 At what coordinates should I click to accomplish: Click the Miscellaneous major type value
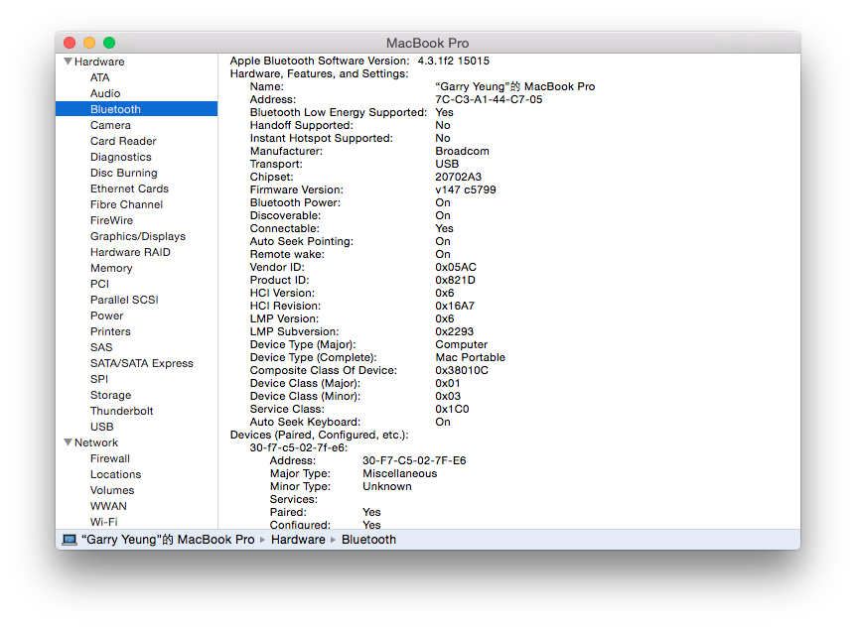click(x=399, y=473)
